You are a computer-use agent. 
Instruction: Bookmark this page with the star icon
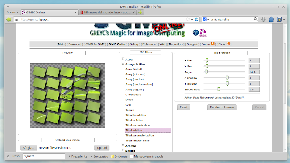[x=188, y=19]
